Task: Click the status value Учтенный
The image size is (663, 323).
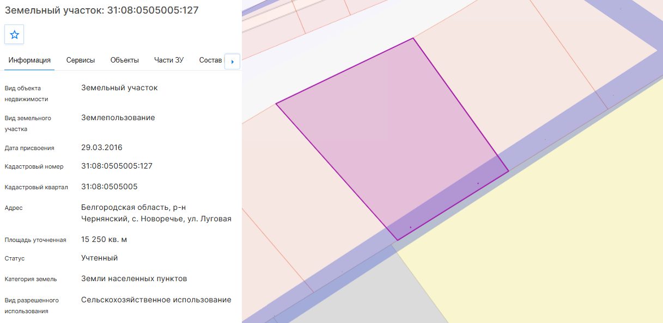Action: pos(100,258)
